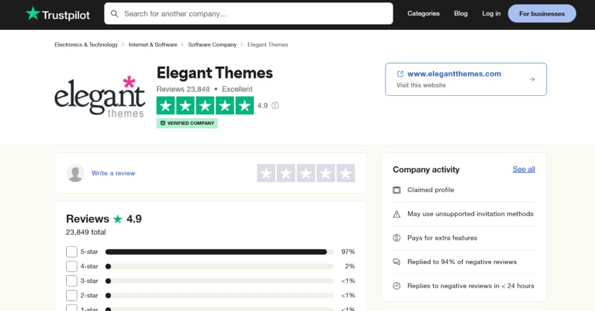595x311 pixels.
Task: Click the arrow icon on website card
Action: click(532, 79)
